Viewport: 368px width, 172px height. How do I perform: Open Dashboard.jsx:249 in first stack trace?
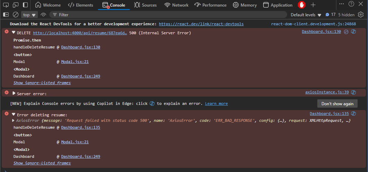click(x=81, y=76)
